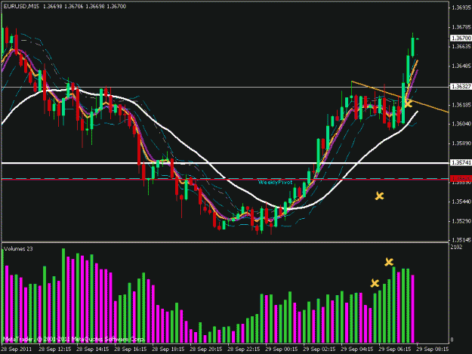Screen dimensions: 472x354
Task: Click the 29 Sep 00:15 time label
Action: coord(282,349)
